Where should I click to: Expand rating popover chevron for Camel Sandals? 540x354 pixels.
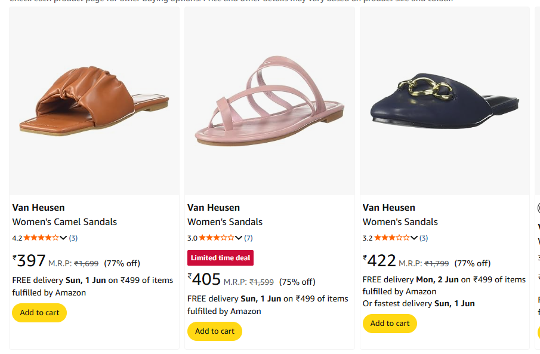[x=63, y=238]
